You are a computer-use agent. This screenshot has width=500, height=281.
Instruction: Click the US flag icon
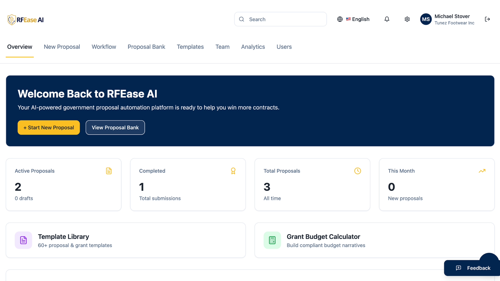[348, 19]
